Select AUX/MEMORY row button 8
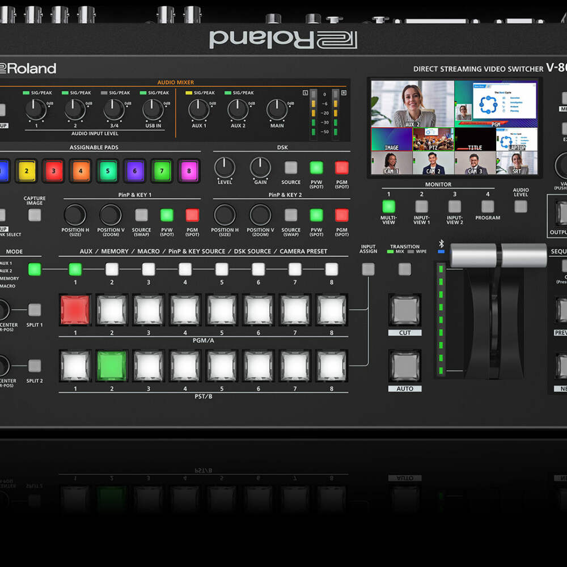This screenshot has height=567, width=567. (332, 269)
